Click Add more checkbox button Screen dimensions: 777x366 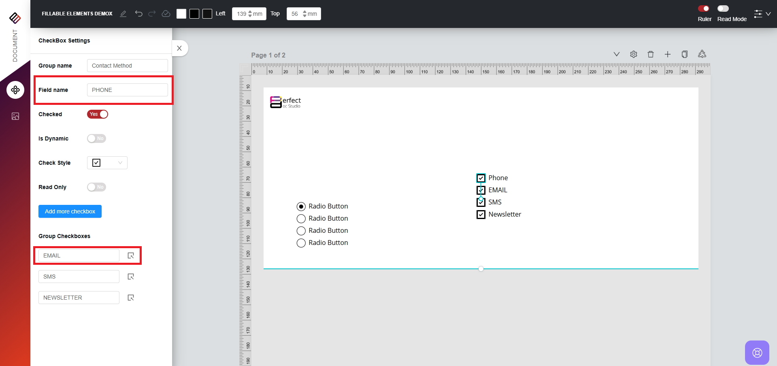[x=70, y=211]
